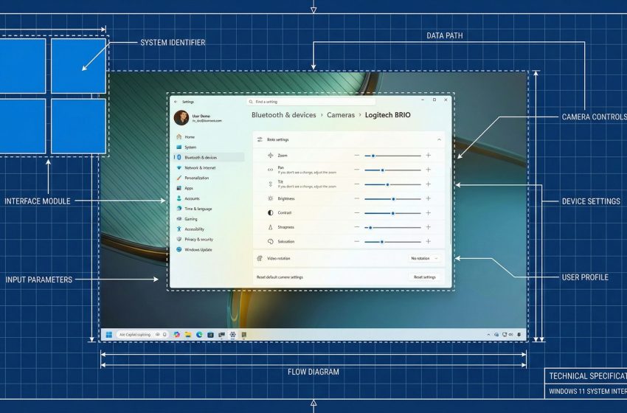Decrease Tilt with the minus button
627x413 pixels.
(357, 184)
